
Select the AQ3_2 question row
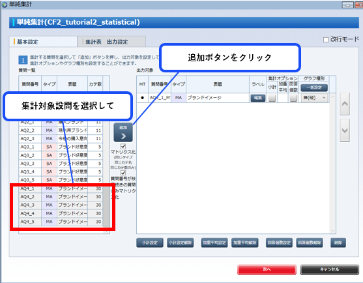coord(61,155)
